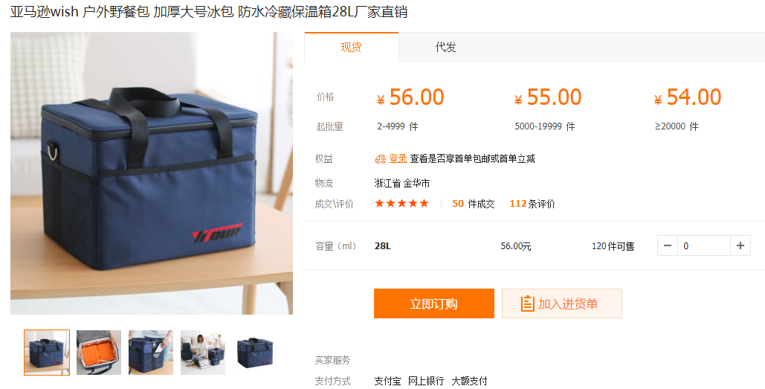Click the five-star rating icons
The height and width of the screenshot is (389, 765).
click(401, 204)
